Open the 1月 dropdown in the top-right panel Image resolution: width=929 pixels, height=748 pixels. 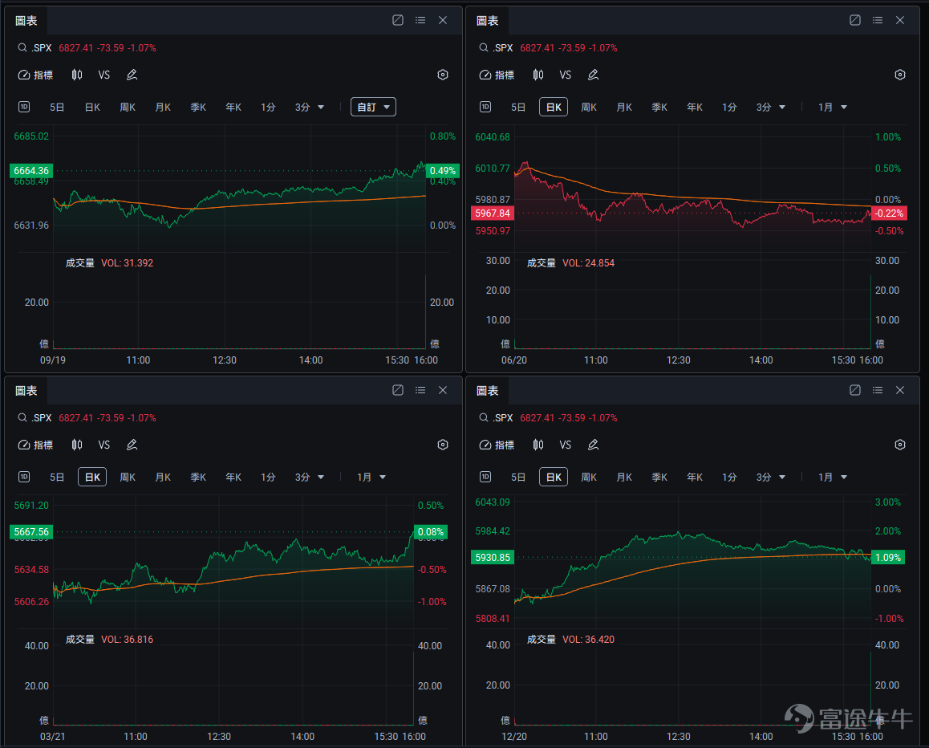833,108
